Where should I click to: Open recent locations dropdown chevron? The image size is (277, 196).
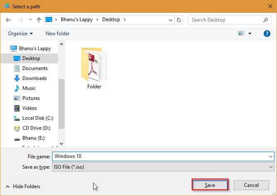pos(30,20)
